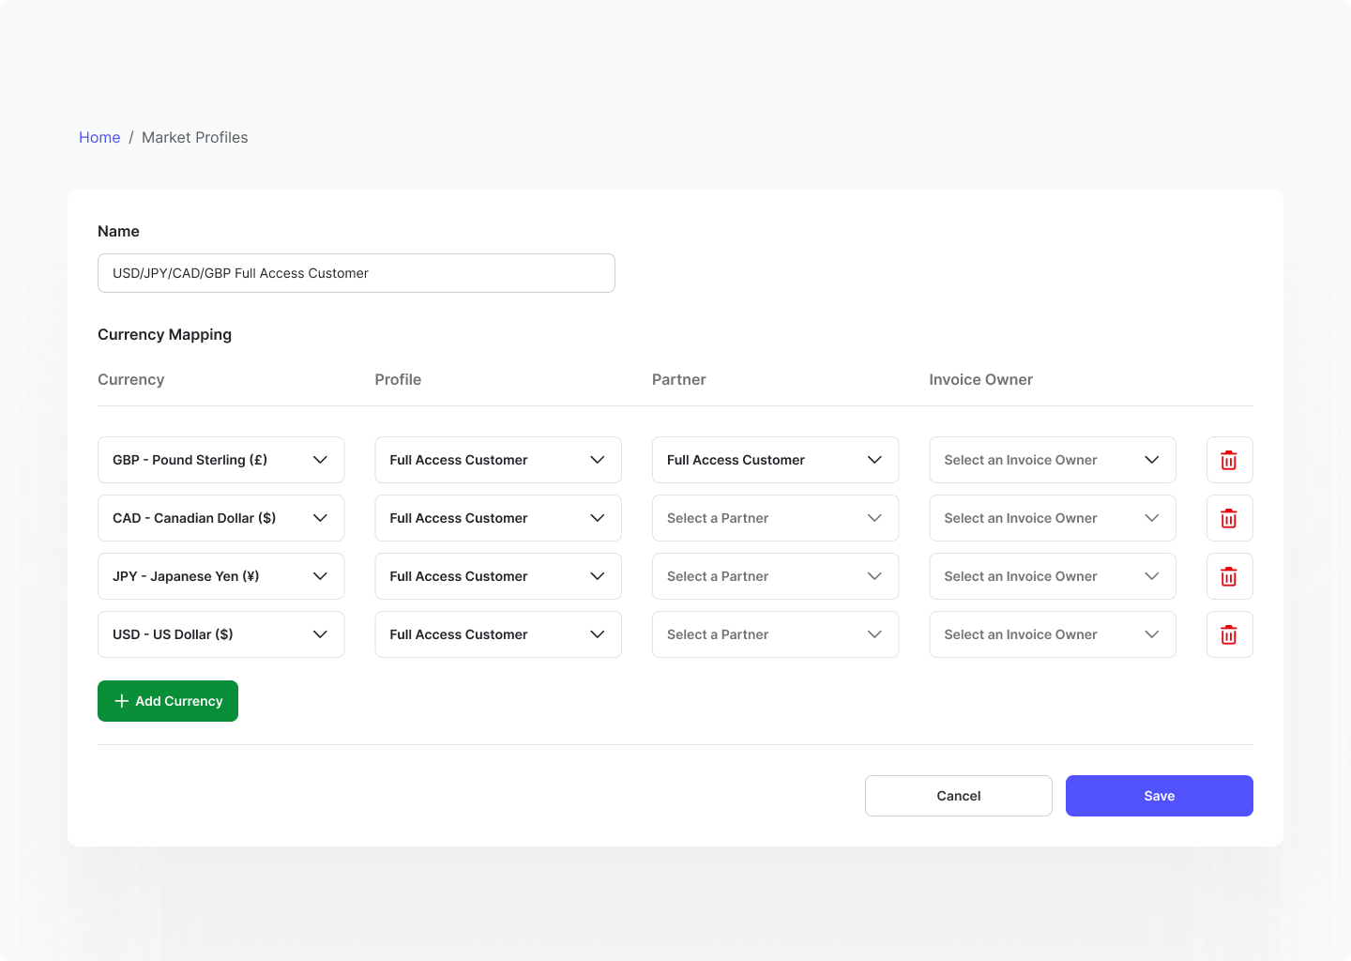This screenshot has height=961, width=1351.
Task: Remove the JPY currency row via trash icon
Action: tap(1229, 576)
